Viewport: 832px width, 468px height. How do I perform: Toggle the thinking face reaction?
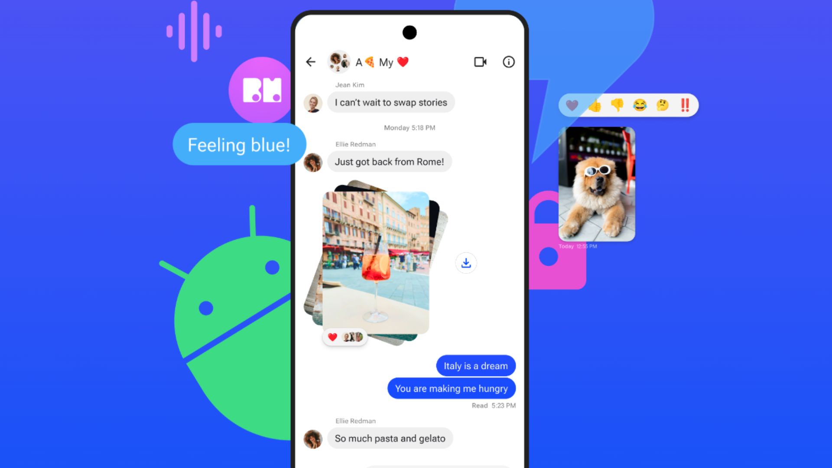point(662,105)
